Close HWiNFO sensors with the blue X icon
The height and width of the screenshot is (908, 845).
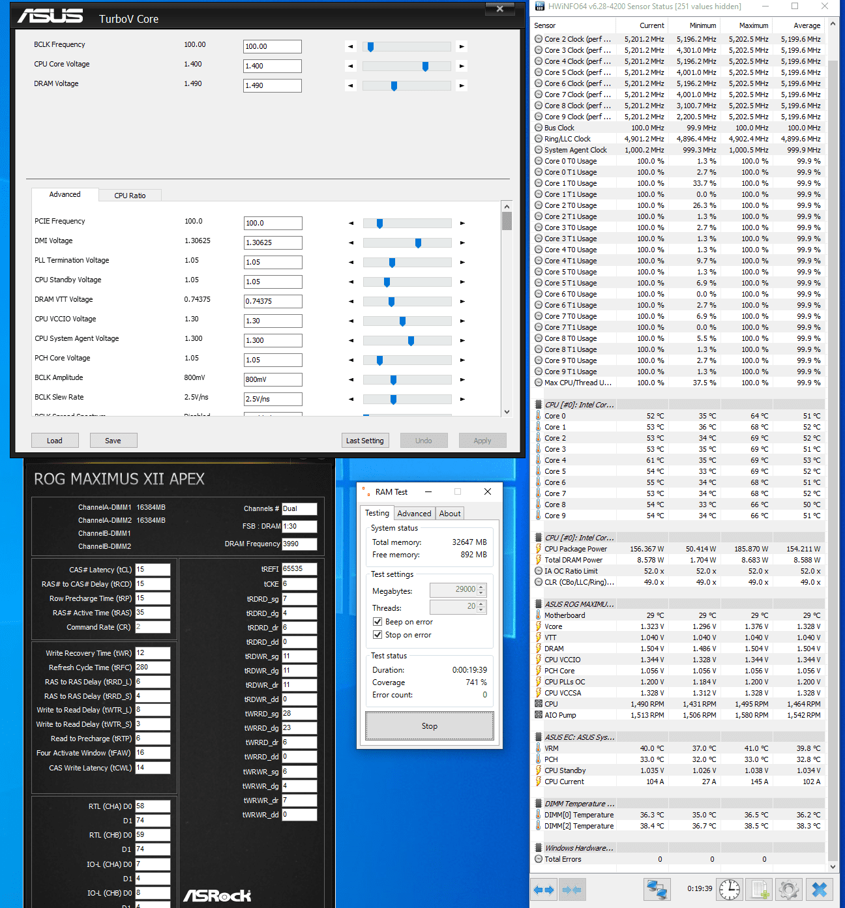pyautogui.click(x=820, y=890)
